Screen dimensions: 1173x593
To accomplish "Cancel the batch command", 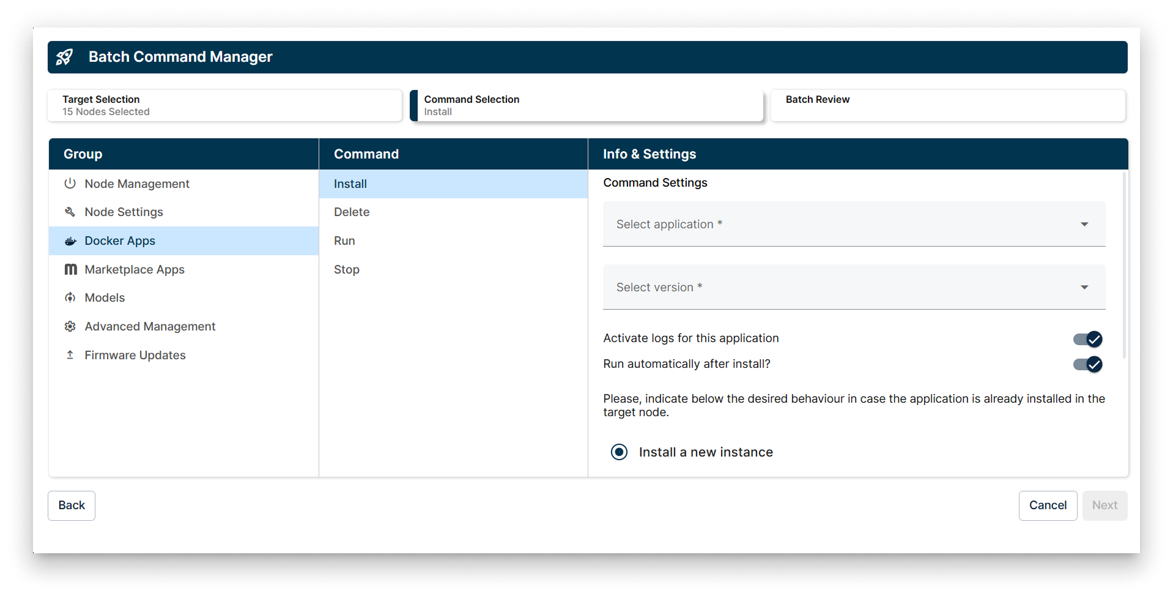I will click(1048, 505).
